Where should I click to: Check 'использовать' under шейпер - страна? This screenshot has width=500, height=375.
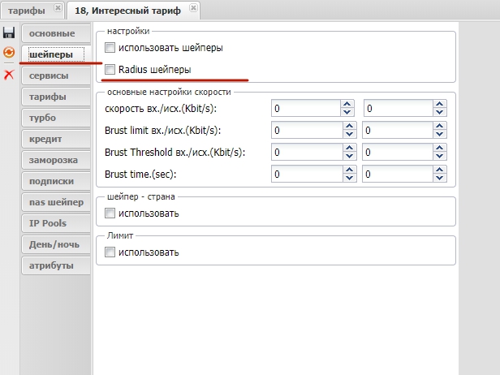(x=110, y=213)
